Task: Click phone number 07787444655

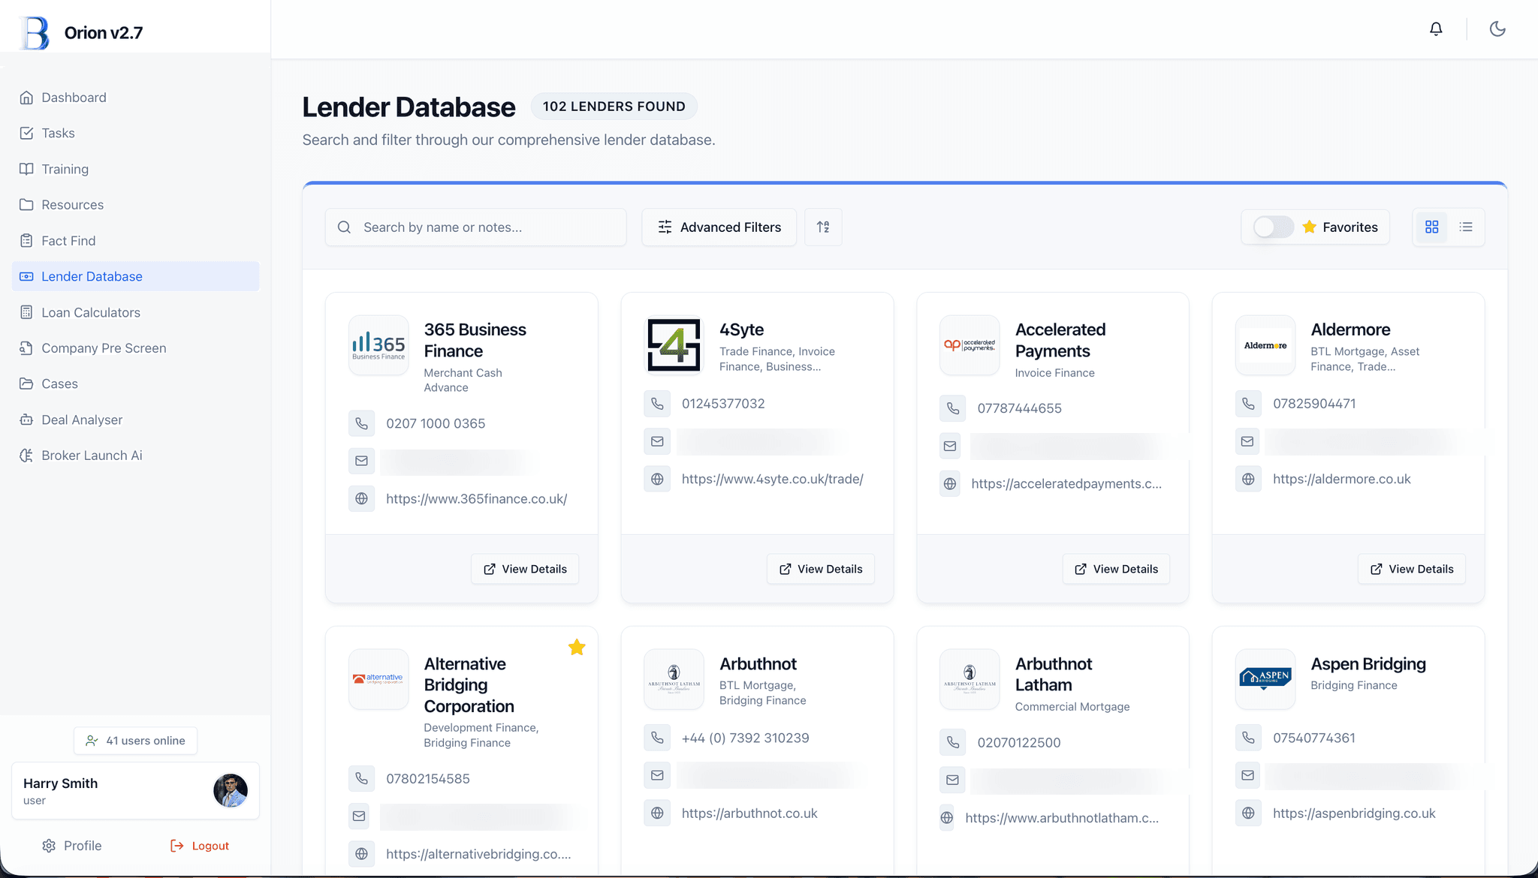Action: pos(1019,408)
